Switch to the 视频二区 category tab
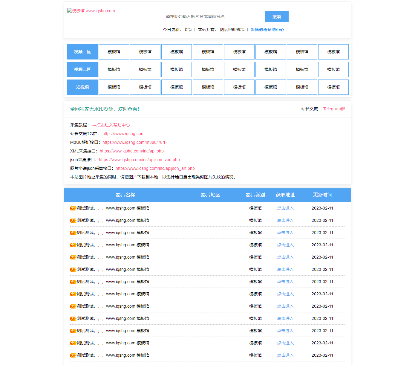This screenshot has height=365, width=418. click(82, 70)
